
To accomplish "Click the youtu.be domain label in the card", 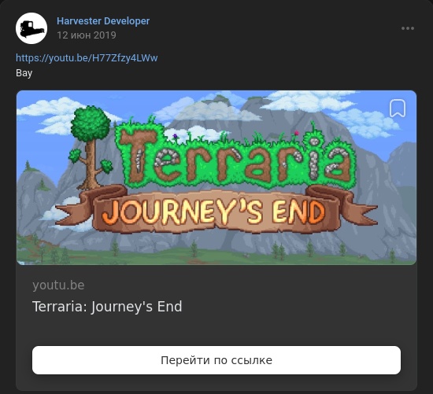I will pyautogui.click(x=58, y=285).
